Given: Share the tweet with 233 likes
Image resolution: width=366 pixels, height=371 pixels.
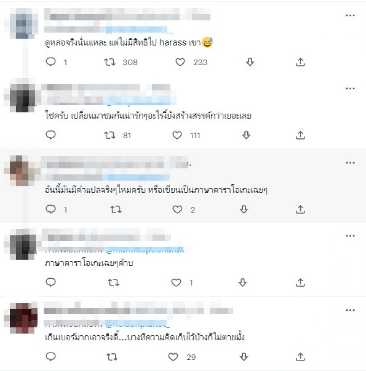Looking at the screenshot, I should click(x=300, y=62).
